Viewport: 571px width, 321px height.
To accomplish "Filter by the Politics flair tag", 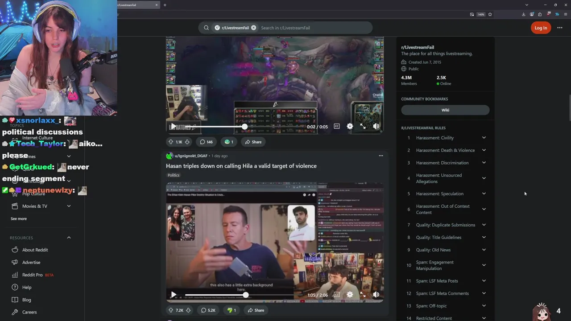I will (174, 175).
